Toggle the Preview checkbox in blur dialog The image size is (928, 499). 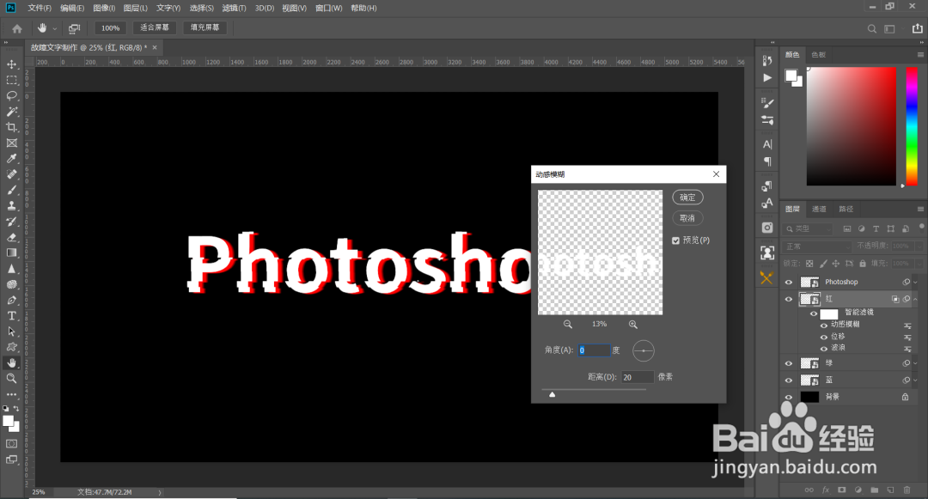676,240
